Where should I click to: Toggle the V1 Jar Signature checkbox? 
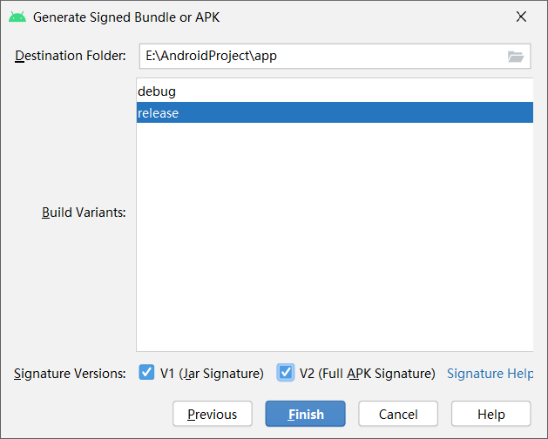click(146, 373)
